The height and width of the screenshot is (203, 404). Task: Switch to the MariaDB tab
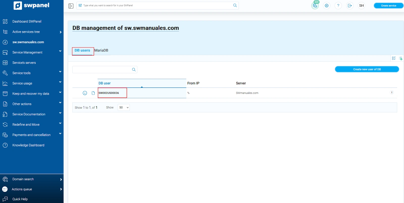point(101,50)
